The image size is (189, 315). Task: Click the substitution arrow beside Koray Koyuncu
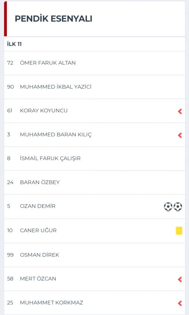(180, 111)
